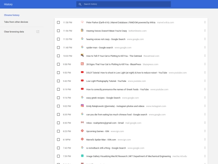Check the DSLR Tutorial YouTube entry
This screenshot has height=164, width=218.
tap(59, 72)
